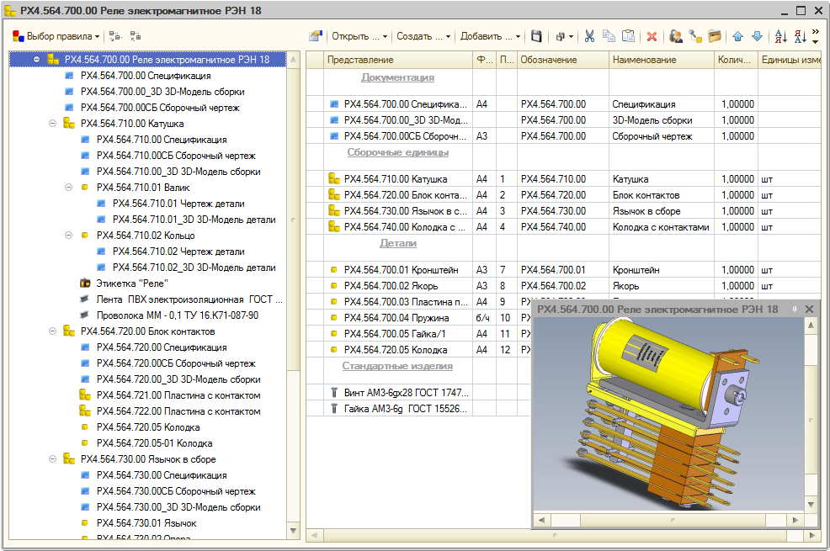Open the Создать dropdown menu
This screenshot has width=830, height=551.
(423, 36)
